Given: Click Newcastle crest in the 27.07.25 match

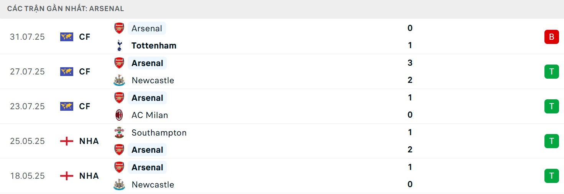Looking at the screenshot, I should (119, 80).
